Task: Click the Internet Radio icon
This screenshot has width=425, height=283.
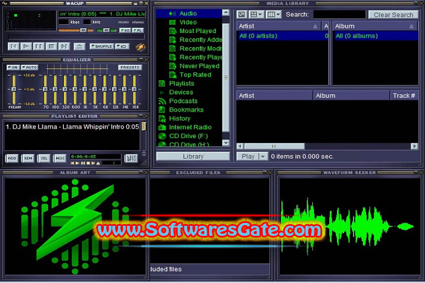Action: click(x=162, y=127)
